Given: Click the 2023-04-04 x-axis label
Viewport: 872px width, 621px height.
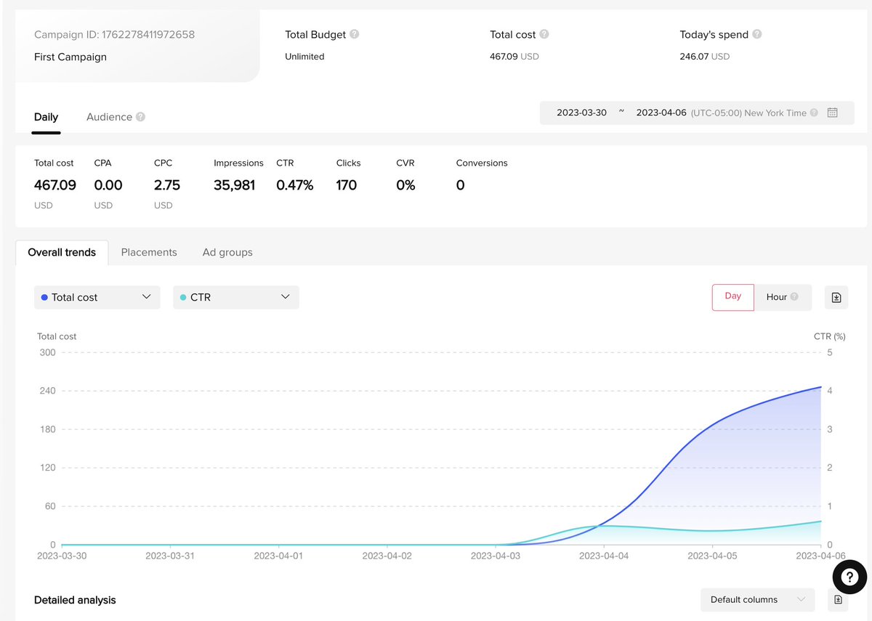Looking at the screenshot, I should [604, 556].
